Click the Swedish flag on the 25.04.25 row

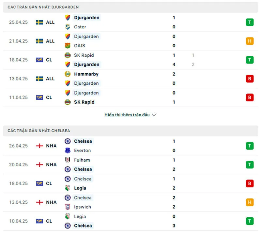pyautogui.click(x=39, y=22)
